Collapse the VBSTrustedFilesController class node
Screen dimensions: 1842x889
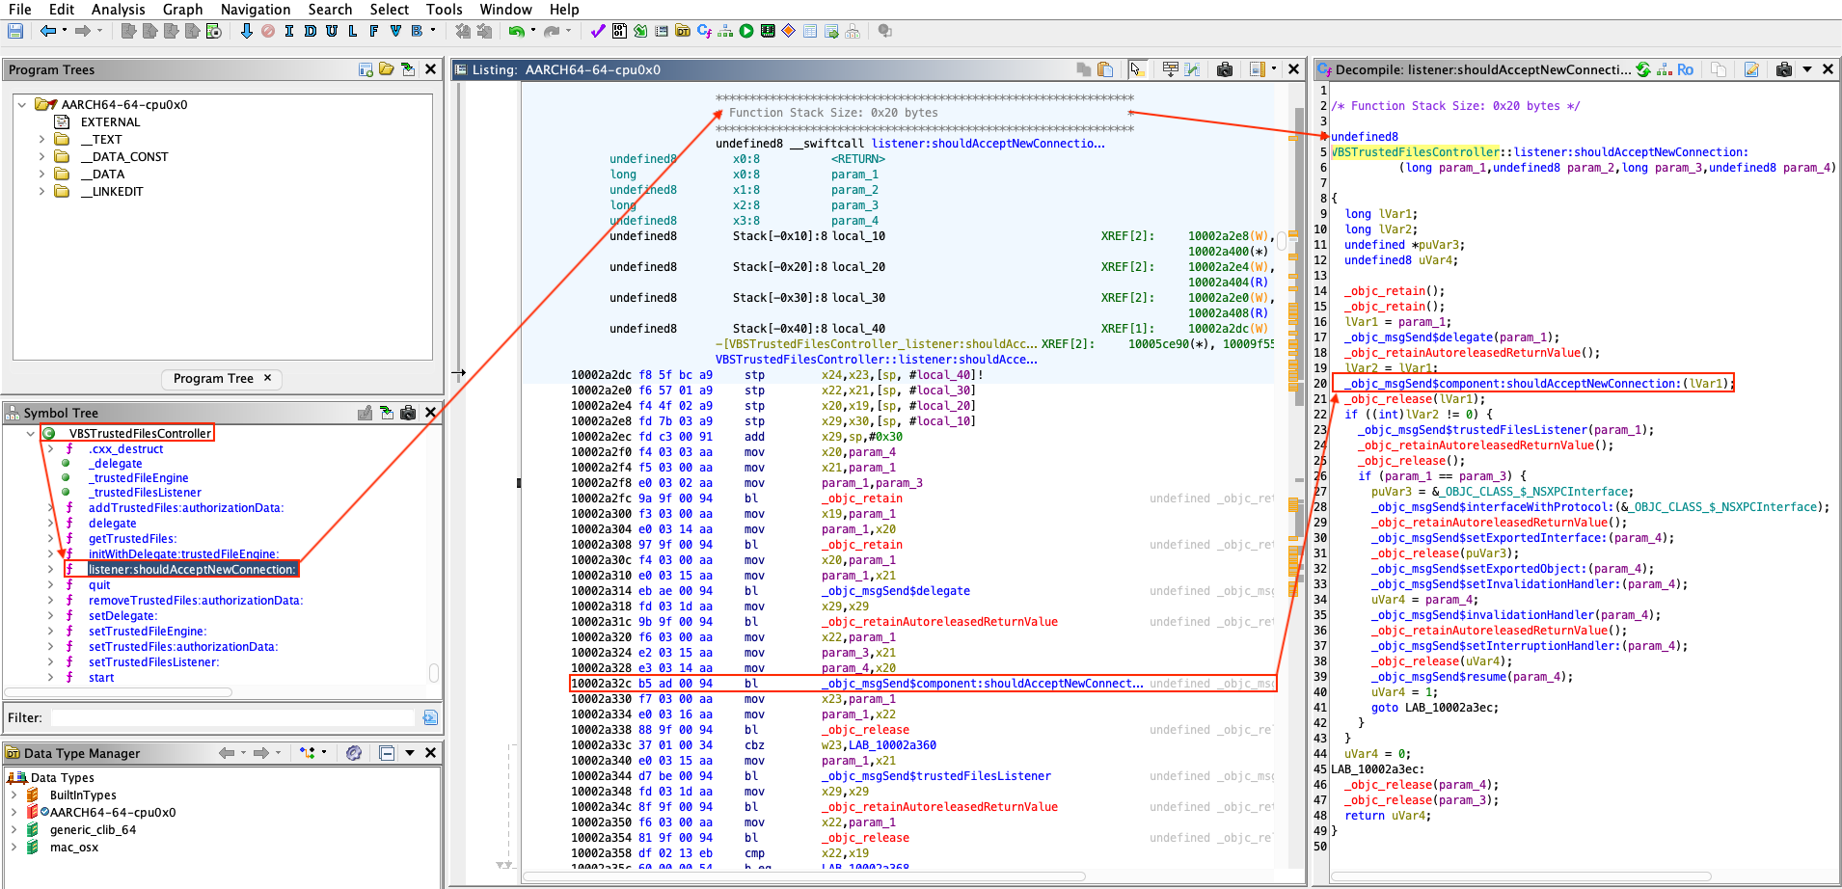31,434
